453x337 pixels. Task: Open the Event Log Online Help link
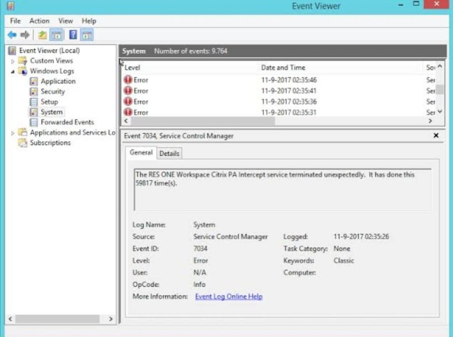pyautogui.click(x=229, y=296)
